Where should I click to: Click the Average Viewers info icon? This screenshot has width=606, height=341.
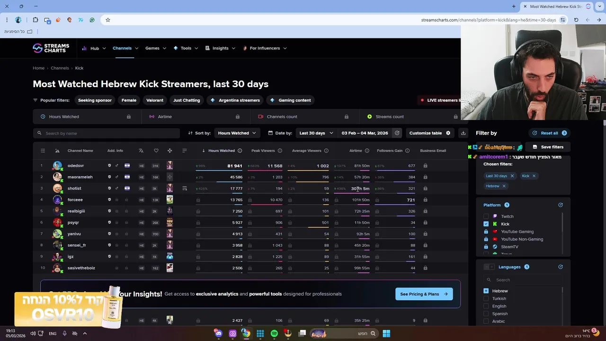(x=326, y=151)
